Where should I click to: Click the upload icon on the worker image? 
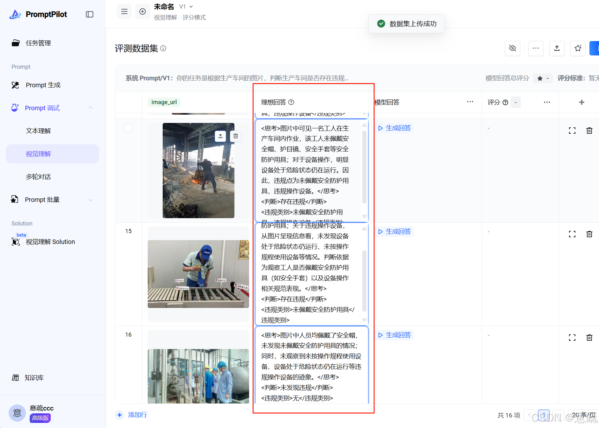pos(220,136)
